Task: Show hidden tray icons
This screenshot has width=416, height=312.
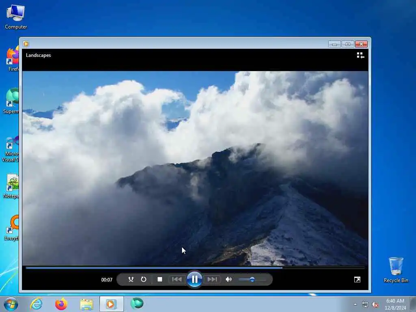Action: (355, 305)
